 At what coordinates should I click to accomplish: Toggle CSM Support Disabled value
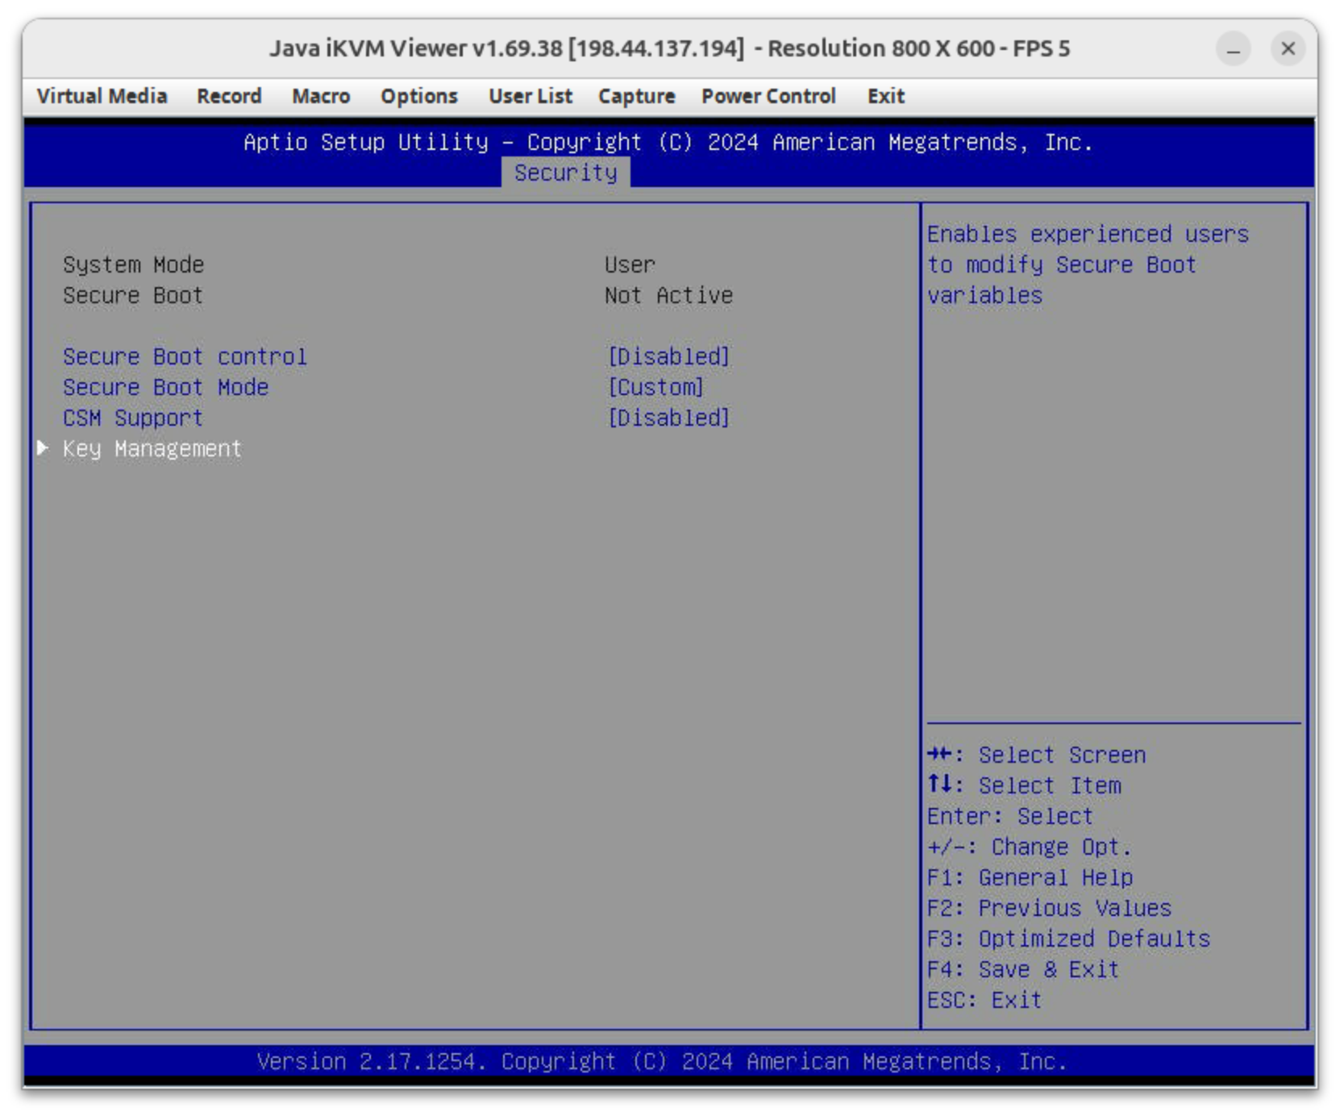click(668, 418)
